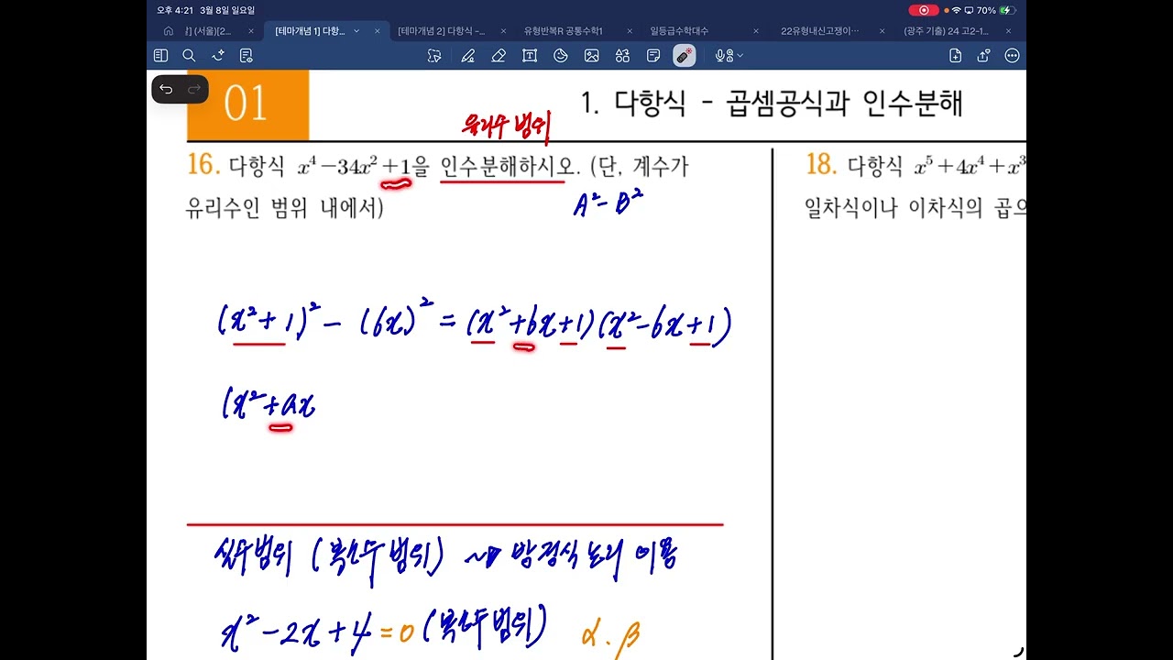Open the shapes and elements tool
Screen dimensions: 1173x660
coord(623,56)
